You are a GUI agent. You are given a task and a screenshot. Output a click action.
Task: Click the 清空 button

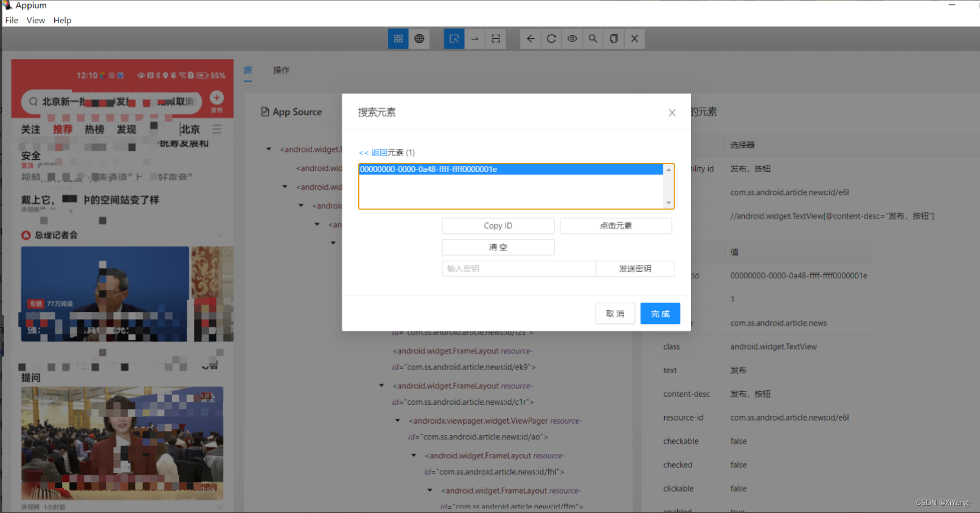[x=498, y=247]
